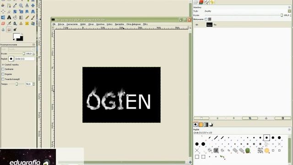Image resolution: width=293 pixels, height=165 pixels.
Task: Raise the layer with up arrow button
Action: coord(217,118)
